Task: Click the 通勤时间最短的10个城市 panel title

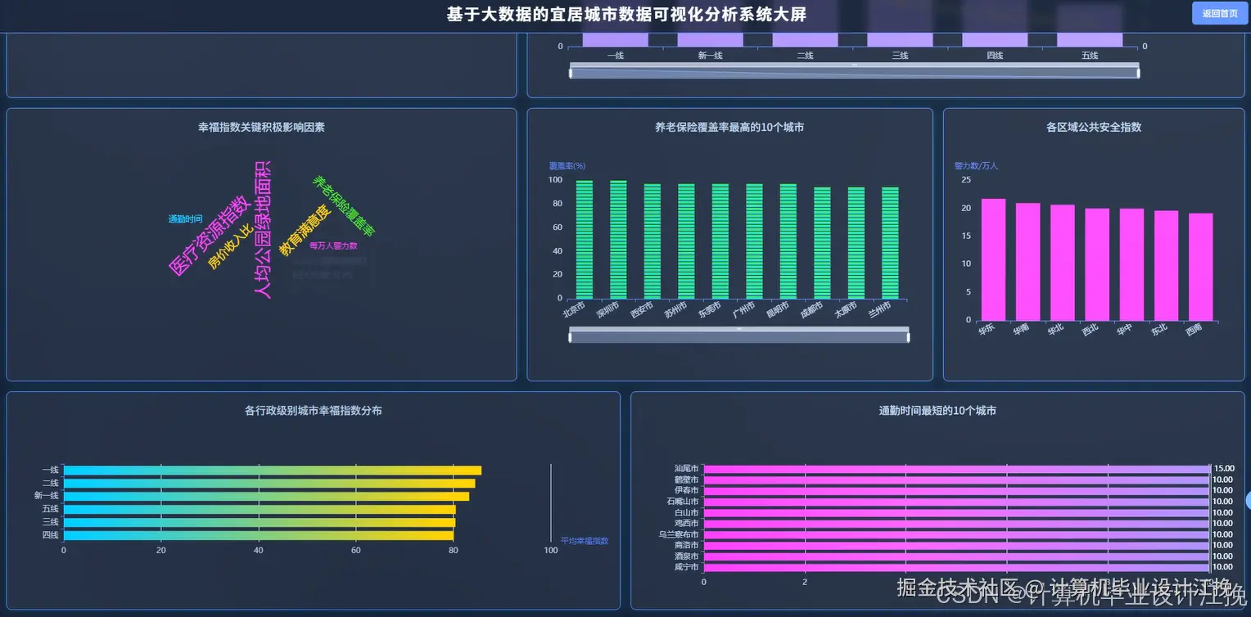Action: coord(937,411)
